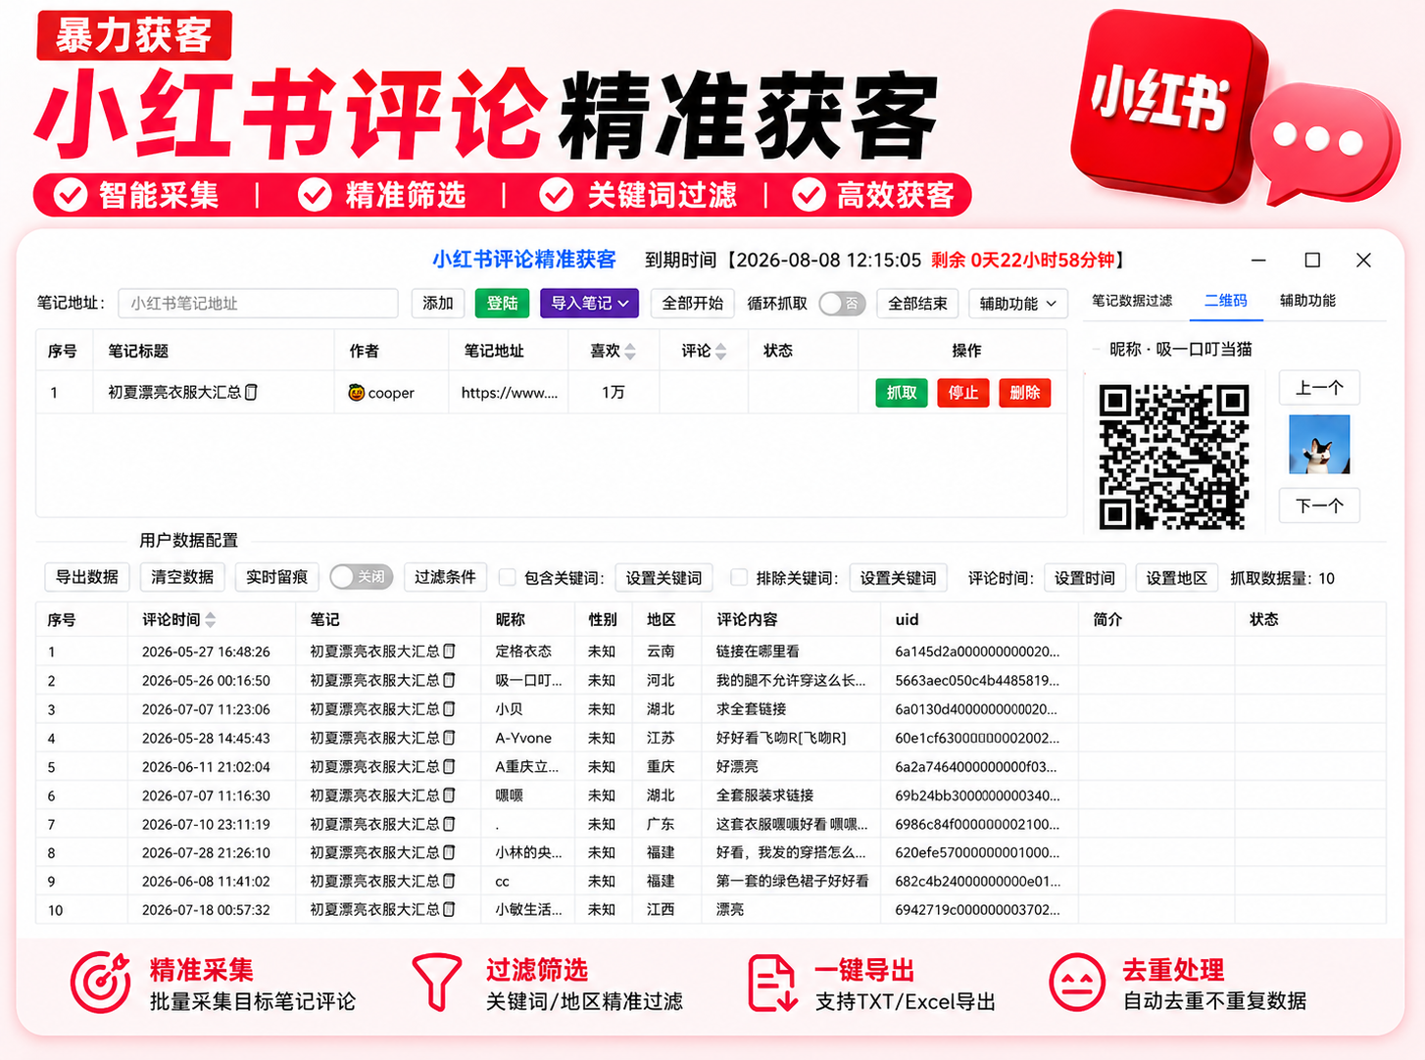
Task: Click 设置关键词 next to 包含关键词
Action: (x=663, y=578)
